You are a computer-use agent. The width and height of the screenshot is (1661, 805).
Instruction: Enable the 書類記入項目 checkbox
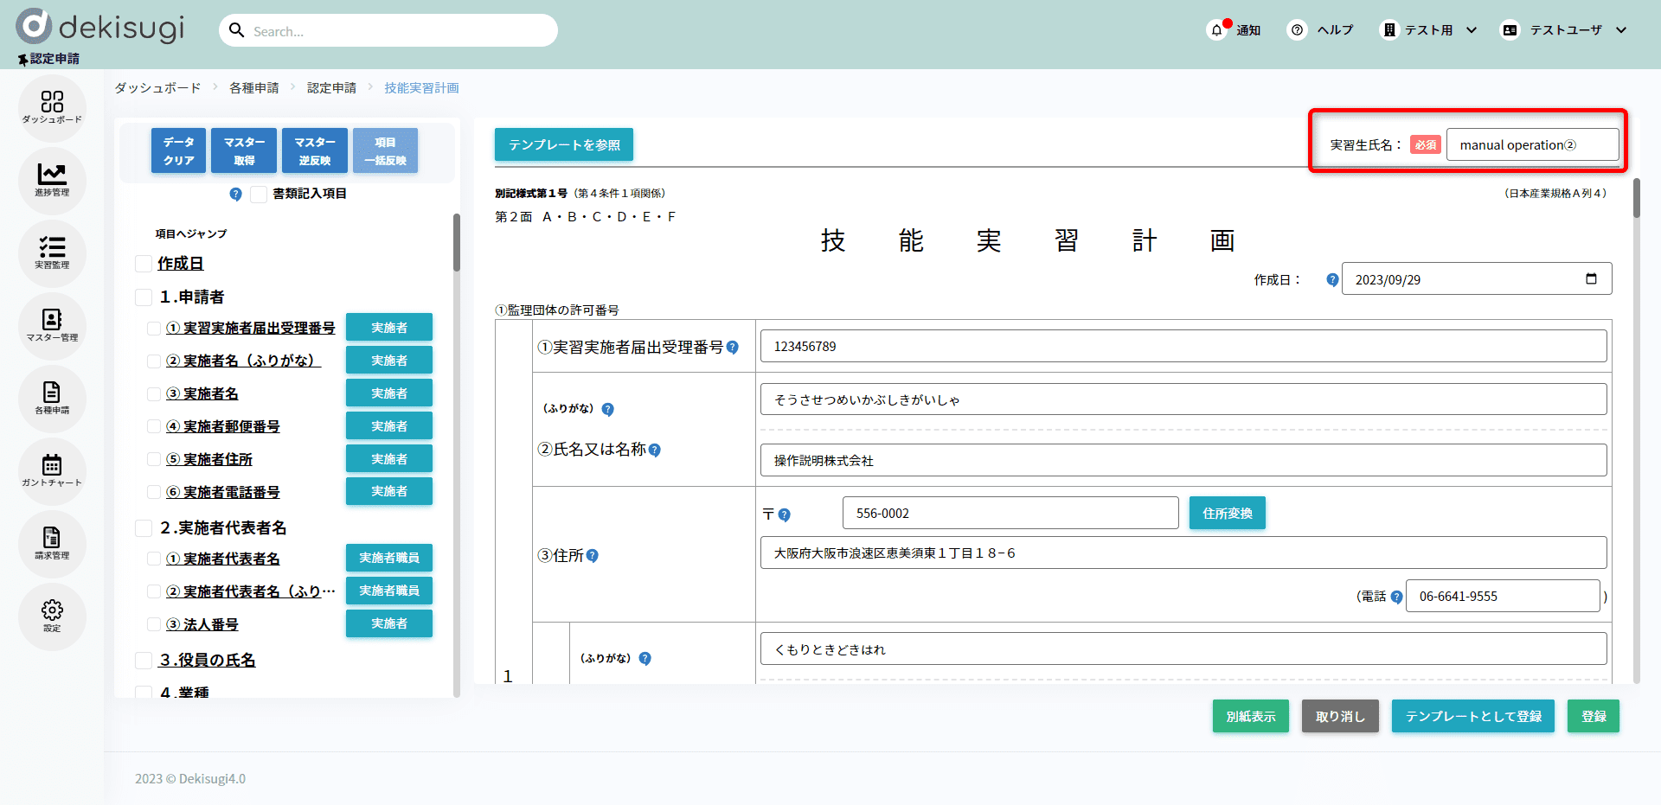(258, 195)
